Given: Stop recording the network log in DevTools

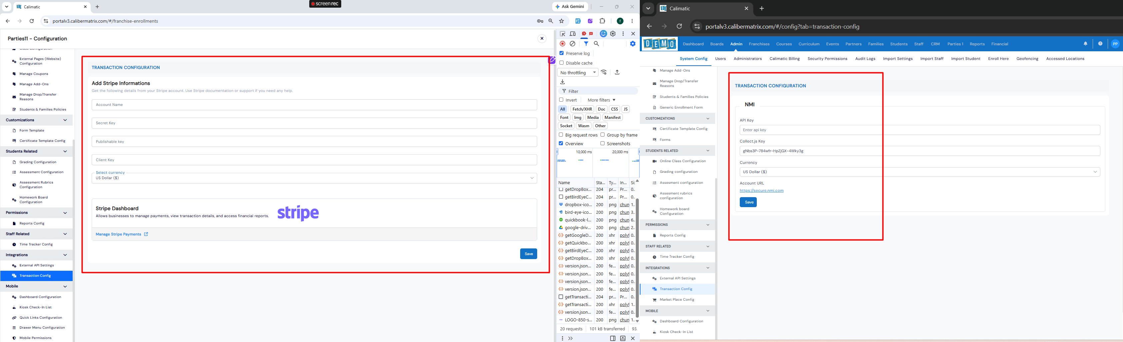Looking at the screenshot, I should coord(562,44).
